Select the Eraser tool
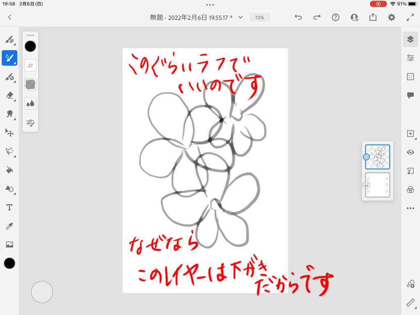This screenshot has height=315, width=420. coord(9,95)
